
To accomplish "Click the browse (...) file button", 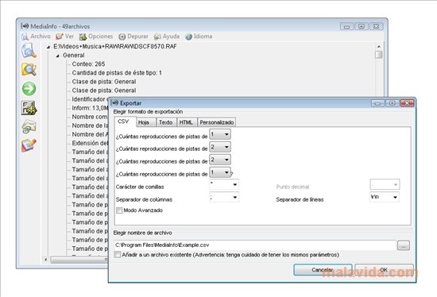I will pos(404,245).
